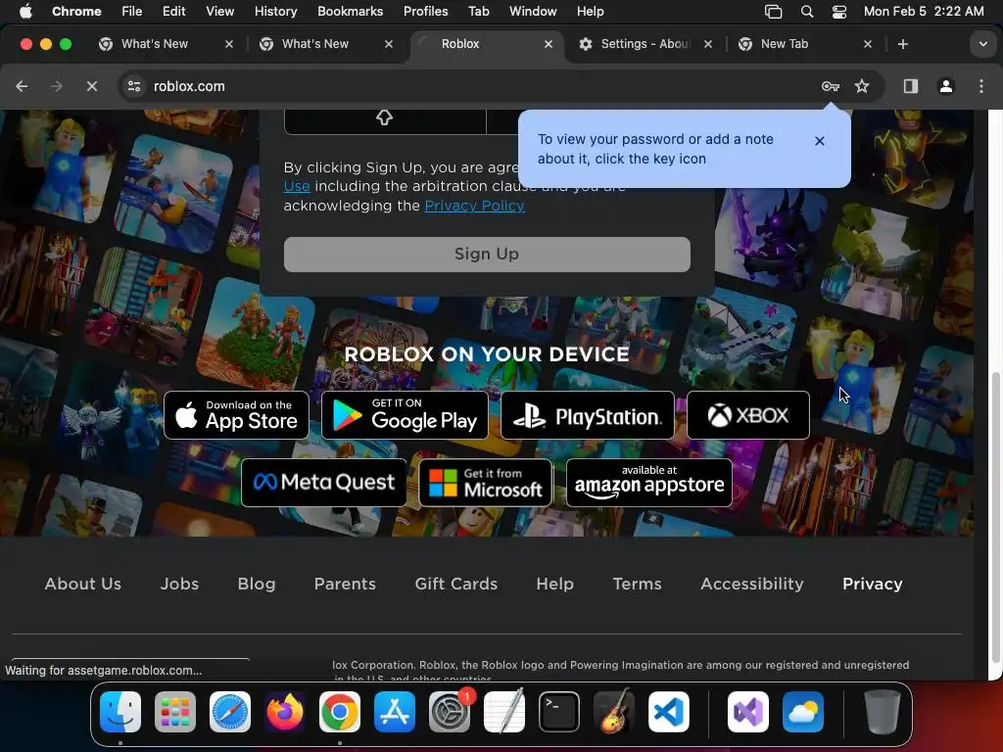Open Download on the App Store badge
Screen dimensions: 1003x752
[x=236, y=415]
